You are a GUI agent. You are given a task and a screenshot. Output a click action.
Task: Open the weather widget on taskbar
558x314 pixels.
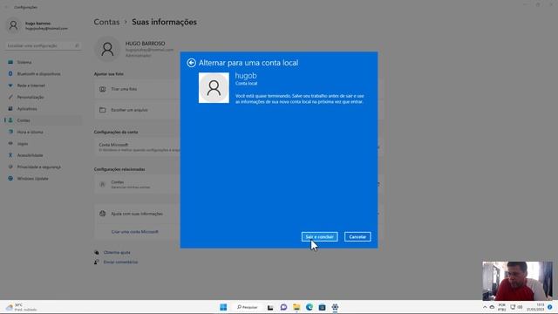point(21,307)
